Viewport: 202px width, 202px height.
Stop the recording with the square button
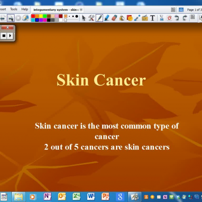click(x=4, y=36)
